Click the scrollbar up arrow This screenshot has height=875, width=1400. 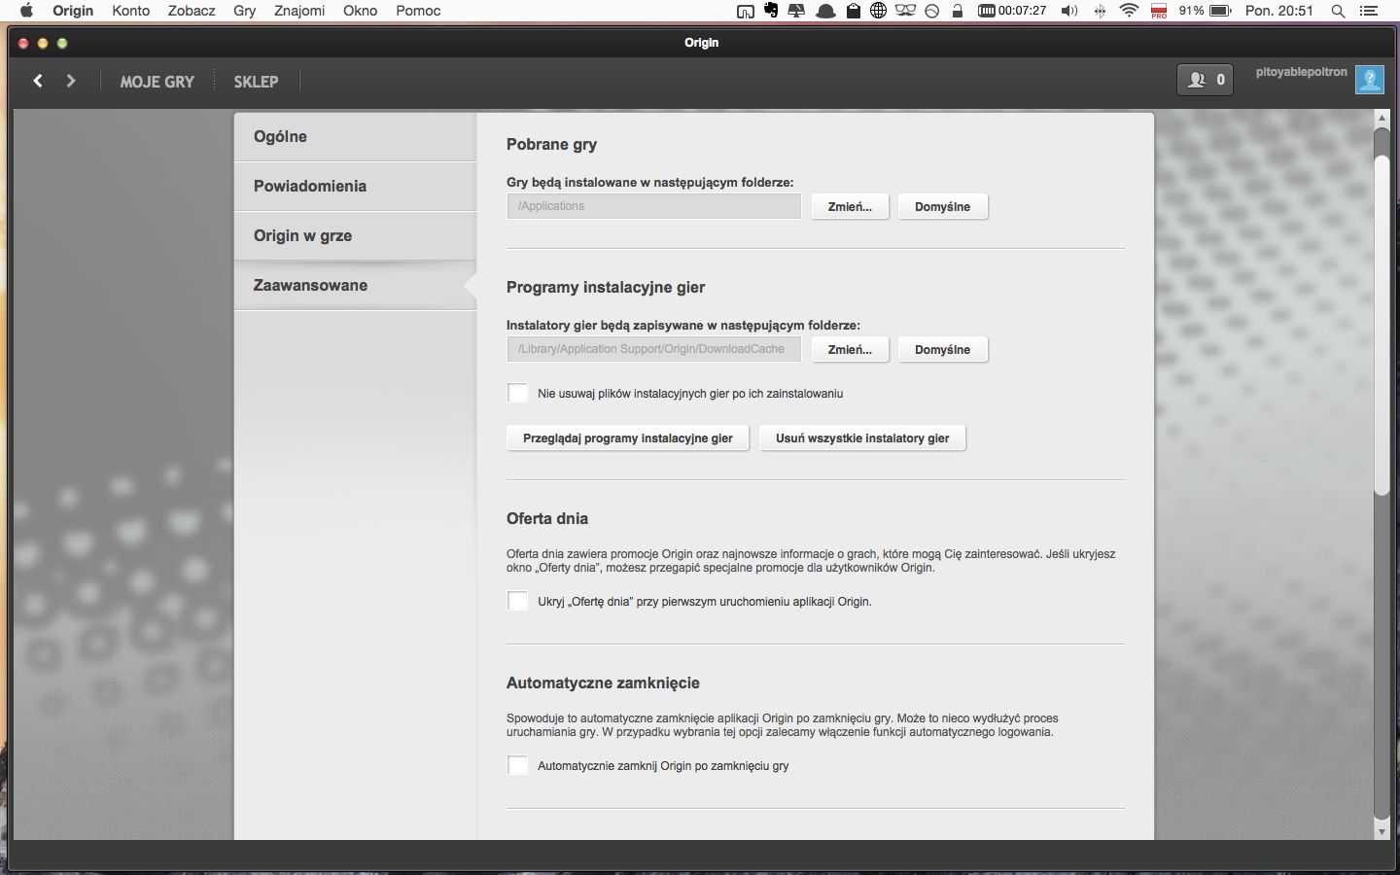1382,119
